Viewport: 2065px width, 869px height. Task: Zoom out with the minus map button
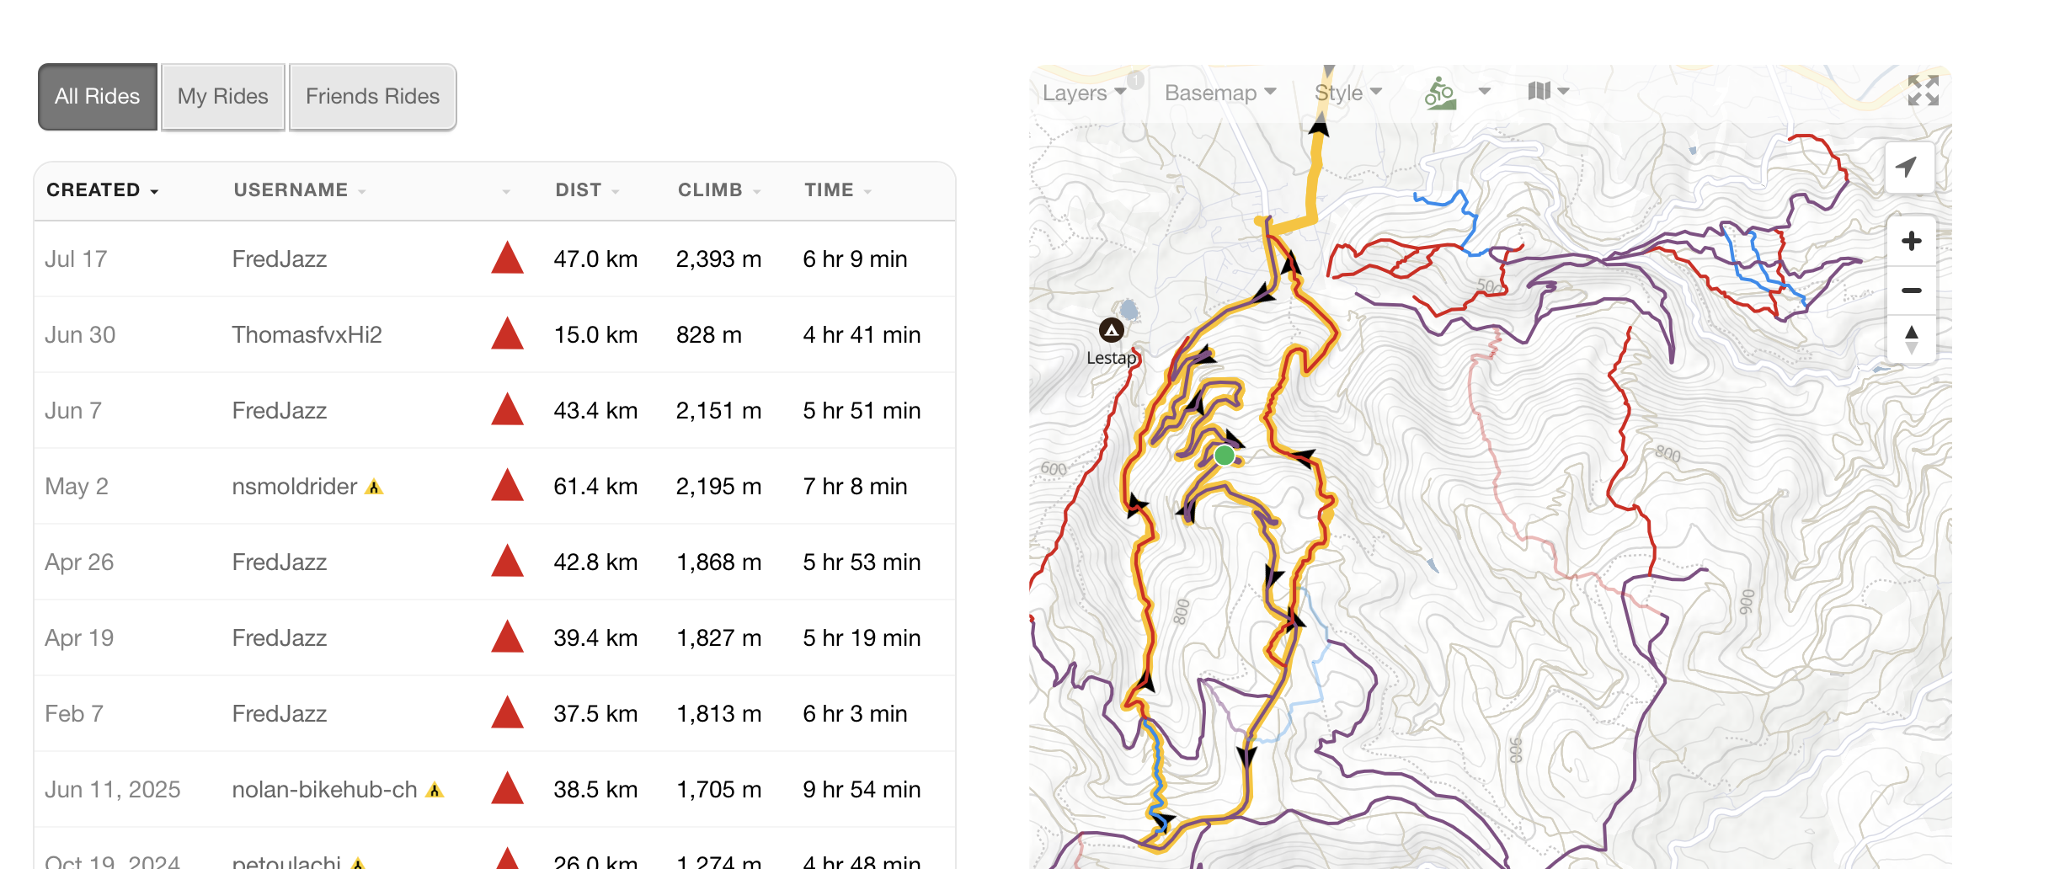(1911, 291)
